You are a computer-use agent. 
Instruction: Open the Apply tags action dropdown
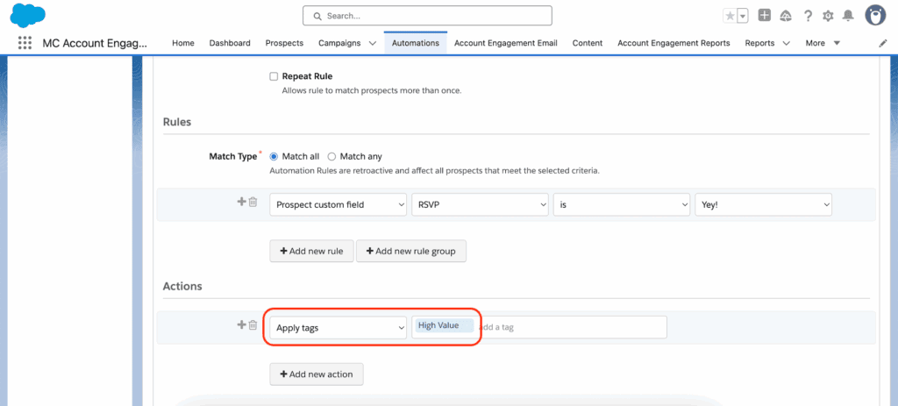339,328
